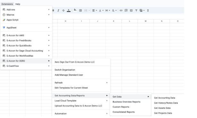Open functions sigma icon
Image resolution: width=197 pixels, height=118 pixels.
(x=148, y=11)
